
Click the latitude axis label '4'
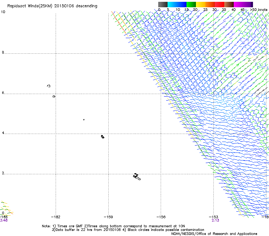pyautogui.click(x=3, y=133)
